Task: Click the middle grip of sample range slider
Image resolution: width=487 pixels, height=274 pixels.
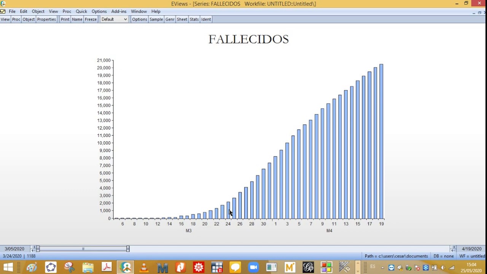Action: [x=83, y=249]
